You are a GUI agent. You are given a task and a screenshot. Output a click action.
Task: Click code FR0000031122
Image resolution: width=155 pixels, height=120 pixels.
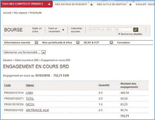14,110
